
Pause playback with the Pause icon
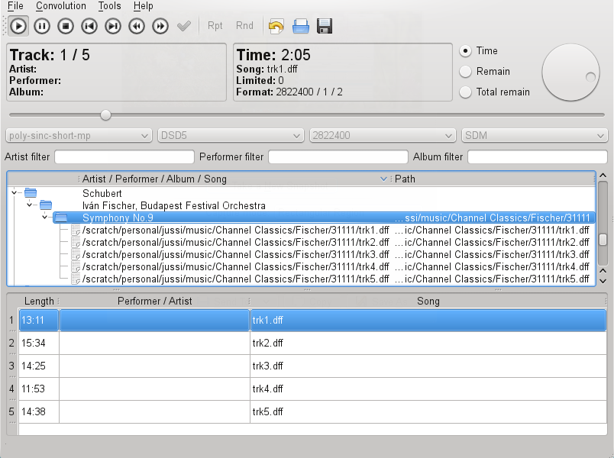43,26
